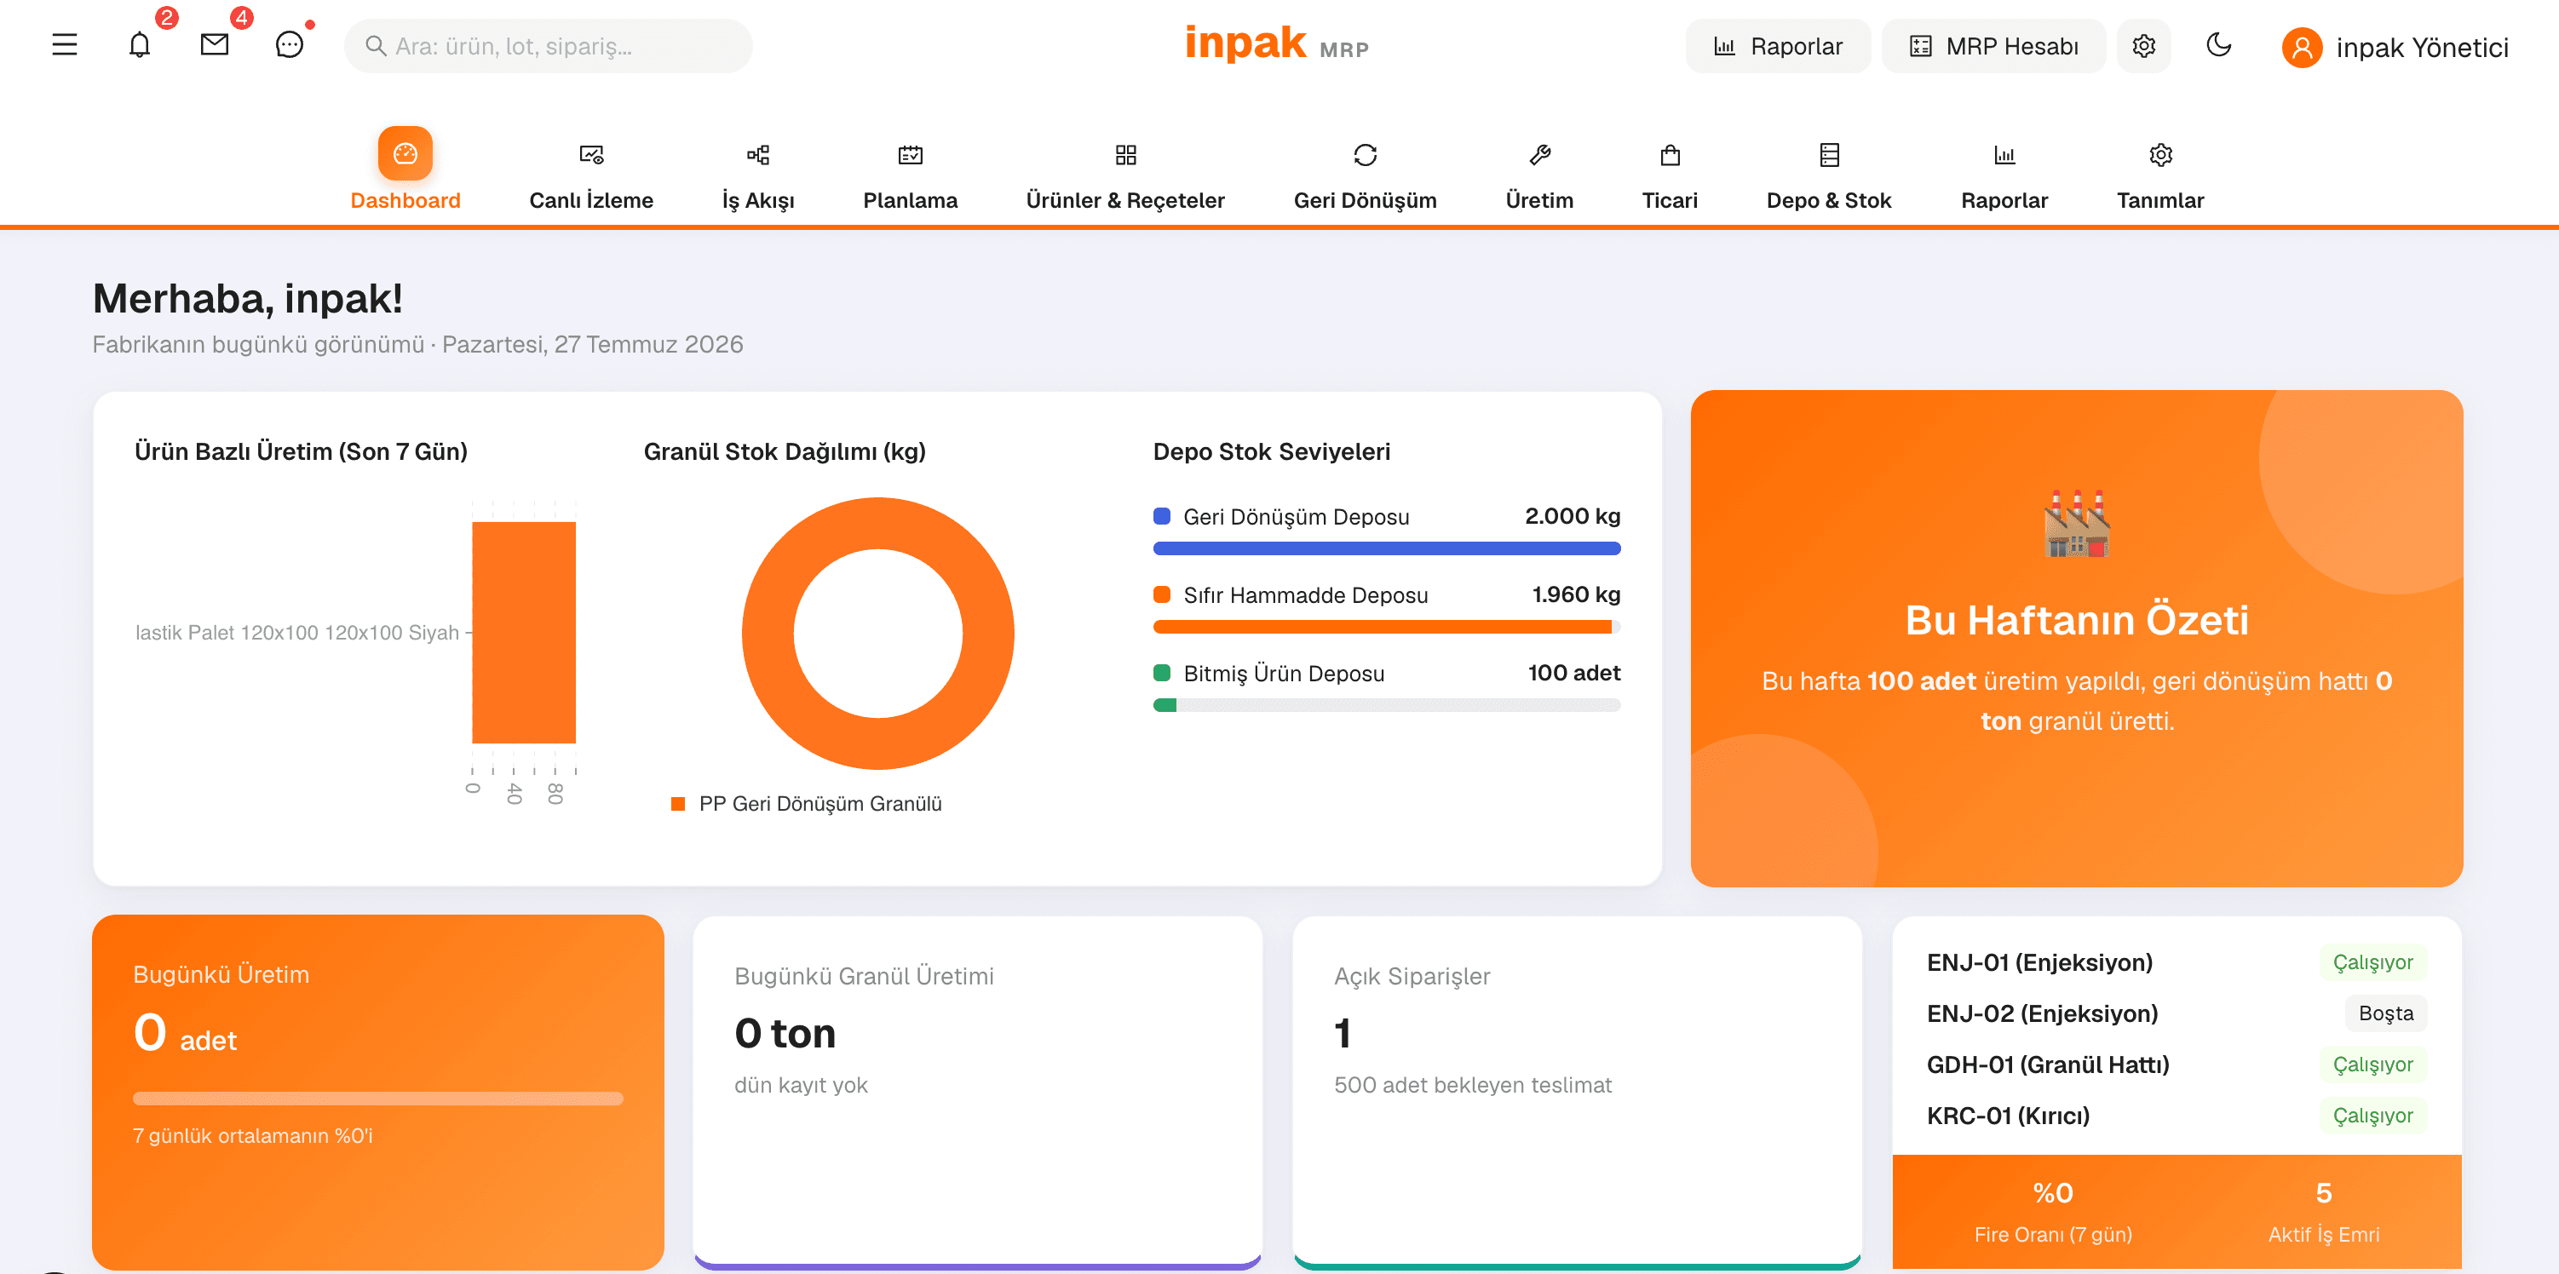The height and width of the screenshot is (1274, 2559).
Task: Toggle dark mode moon icon
Action: coord(2218,44)
